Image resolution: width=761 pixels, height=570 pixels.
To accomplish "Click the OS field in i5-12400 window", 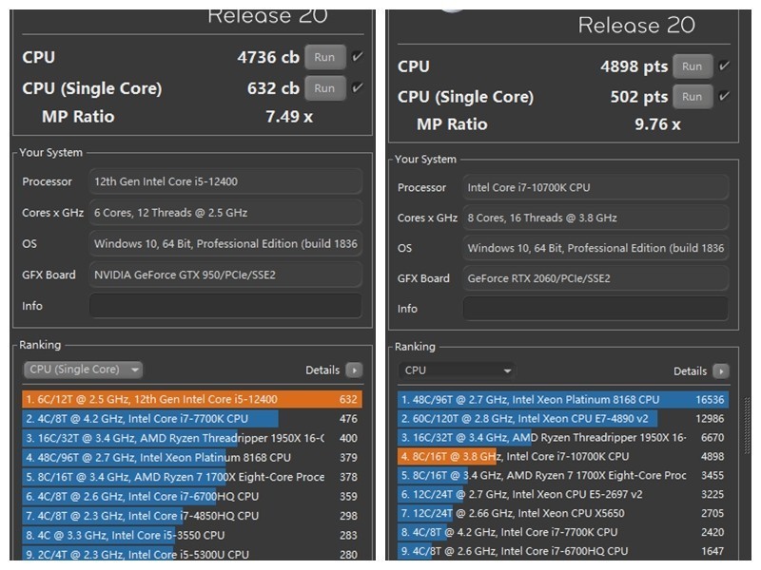I will coord(225,244).
